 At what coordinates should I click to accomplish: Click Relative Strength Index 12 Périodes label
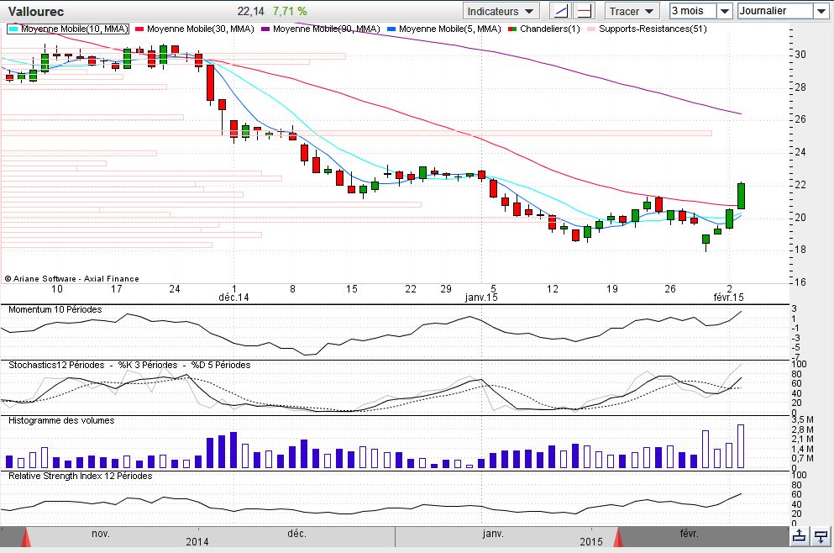pos(81,476)
